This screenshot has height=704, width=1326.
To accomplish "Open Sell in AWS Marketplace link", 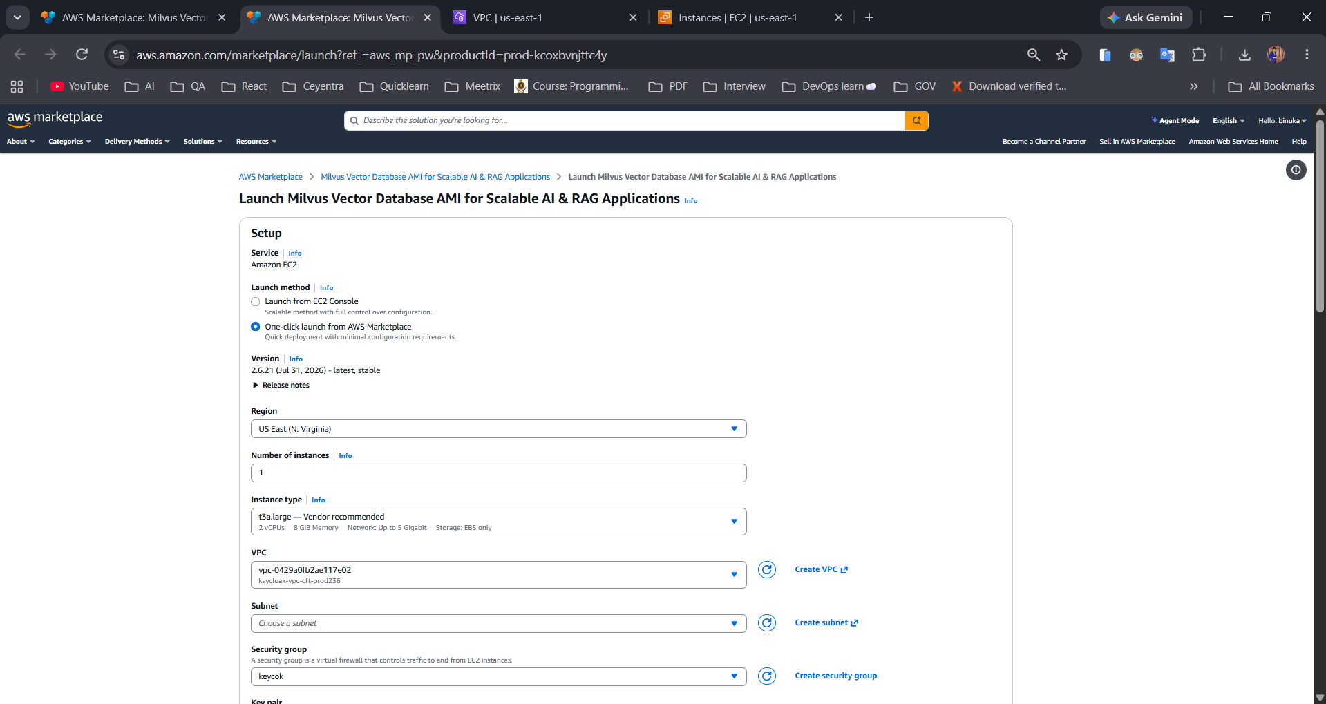I will click(1137, 142).
